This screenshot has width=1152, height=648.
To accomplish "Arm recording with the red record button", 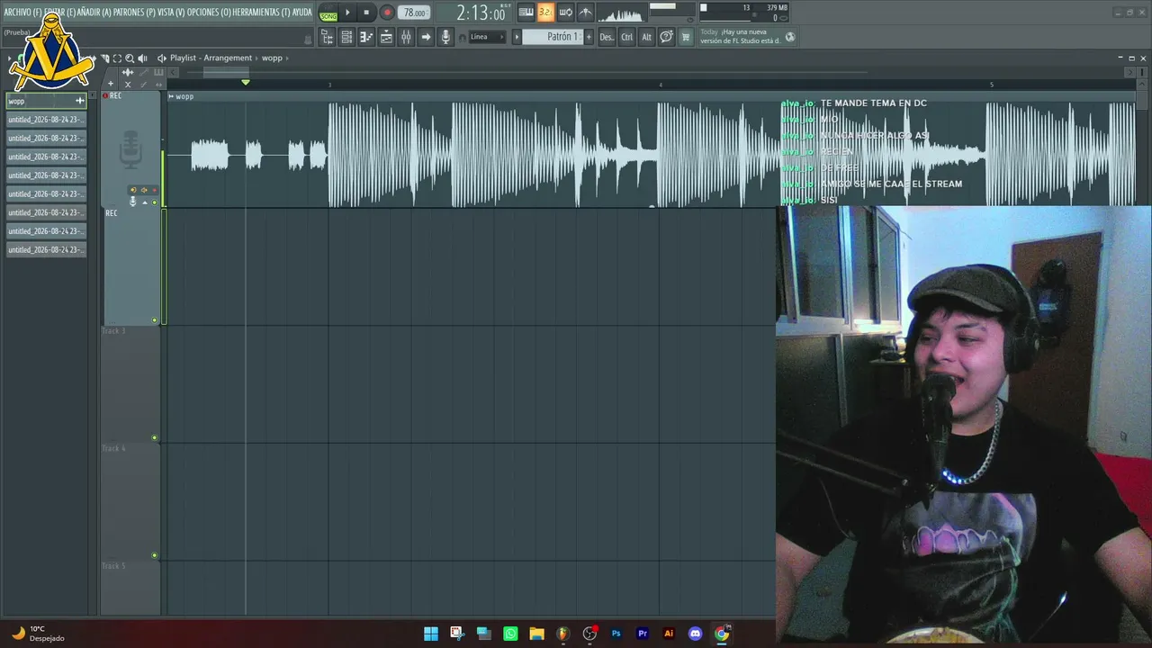I will click(x=387, y=13).
